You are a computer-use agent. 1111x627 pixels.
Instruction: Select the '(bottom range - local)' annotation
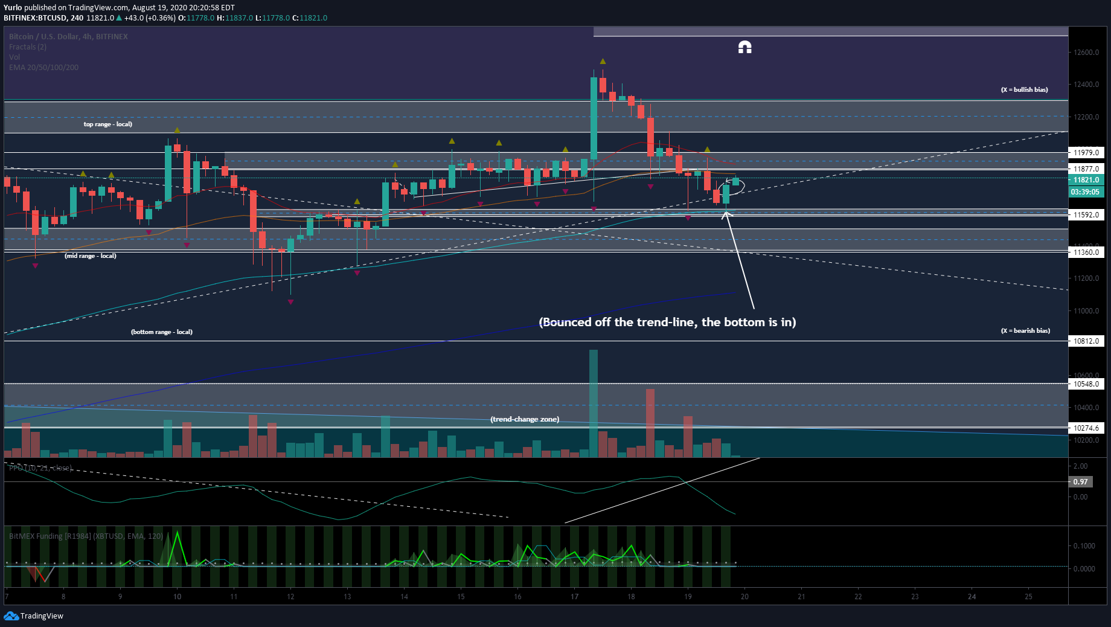click(x=162, y=332)
